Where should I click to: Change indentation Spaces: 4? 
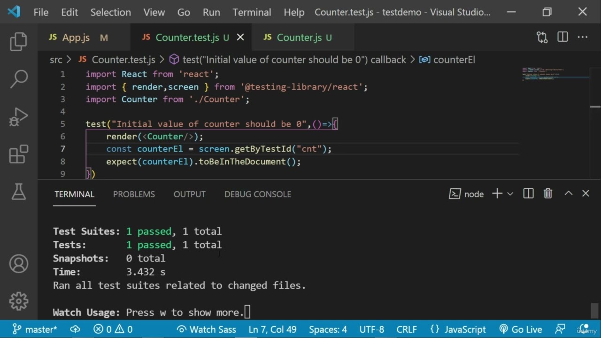pyautogui.click(x=327, y=329)
